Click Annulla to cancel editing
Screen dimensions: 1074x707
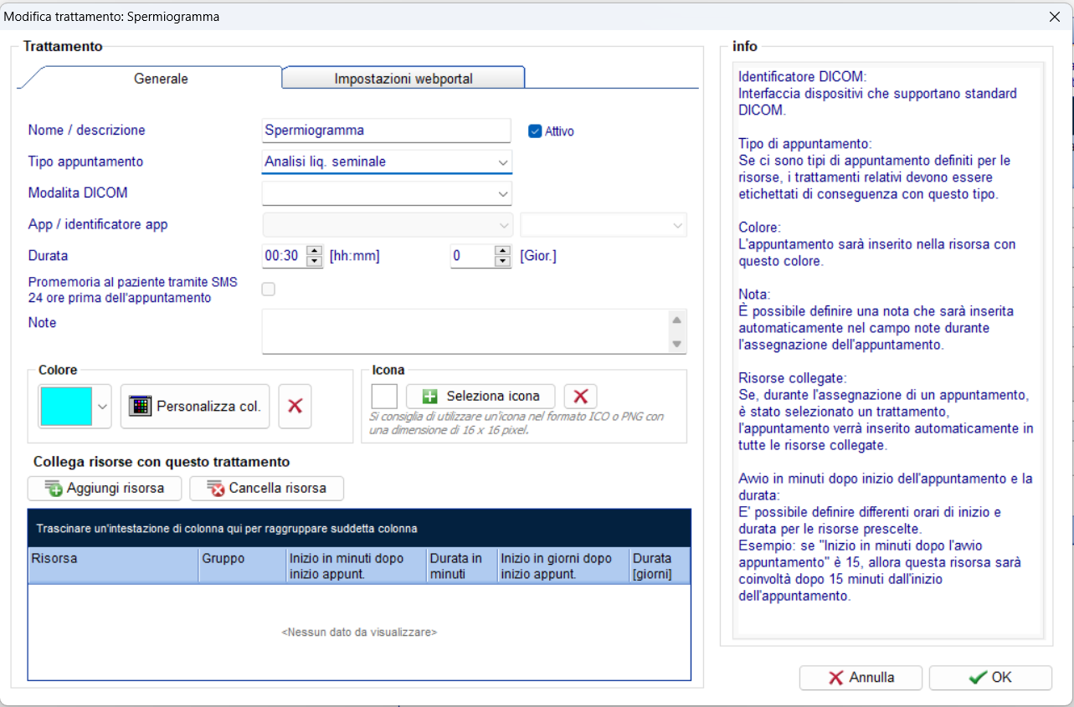(861, 678)
